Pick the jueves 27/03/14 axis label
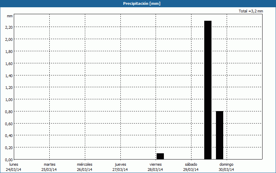 pos(120,167)
